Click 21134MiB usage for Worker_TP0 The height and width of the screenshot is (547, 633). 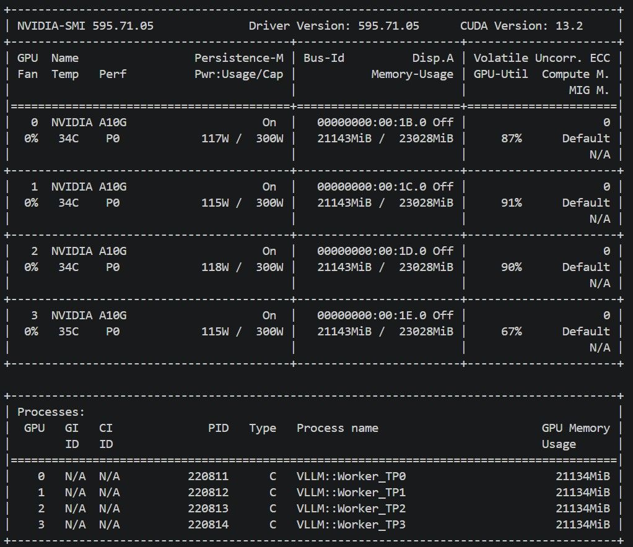pyautogui.click(x=583, y=476)
